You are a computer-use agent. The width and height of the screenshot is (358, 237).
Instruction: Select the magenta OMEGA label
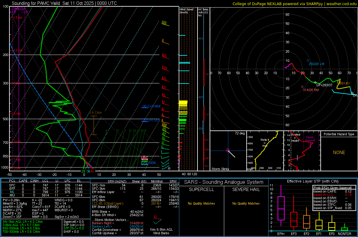19,9
